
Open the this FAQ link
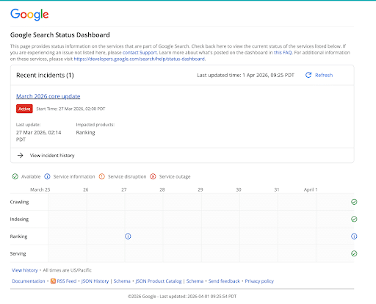tap(283, 53)
